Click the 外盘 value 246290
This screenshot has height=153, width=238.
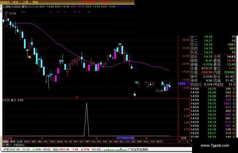207,72
